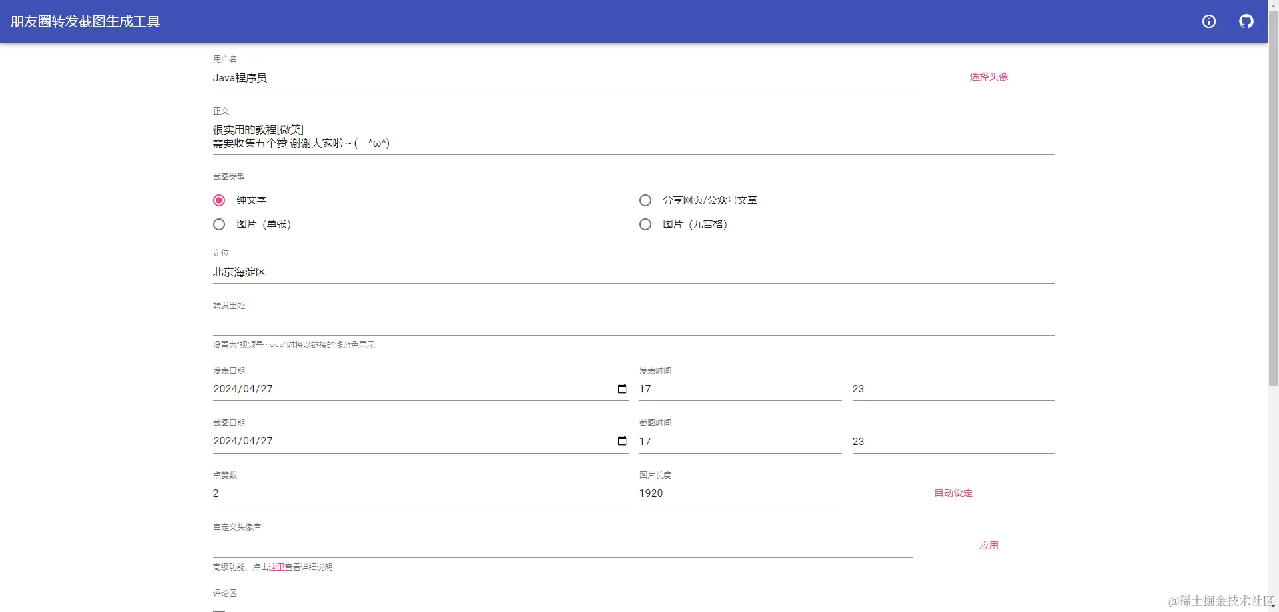Focus the 截图时间 minute field
Image resolution: width=1279 pixels, height=612 pixels.
(953, 442)
